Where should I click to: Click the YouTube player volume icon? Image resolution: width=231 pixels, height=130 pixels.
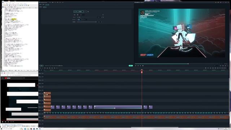(8, 122)
